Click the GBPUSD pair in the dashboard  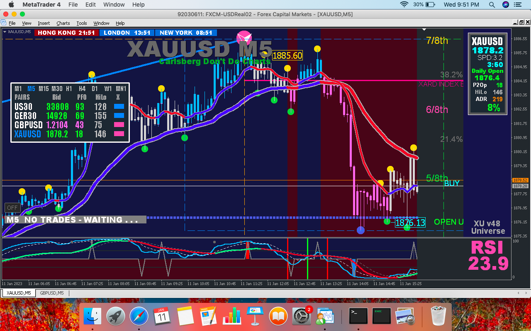click(x=29, y=125)
